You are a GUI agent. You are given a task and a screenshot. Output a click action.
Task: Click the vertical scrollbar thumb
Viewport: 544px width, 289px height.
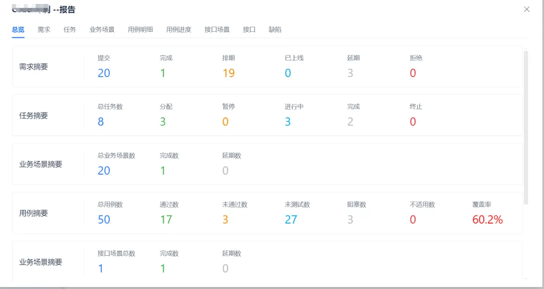pos(526,126)
